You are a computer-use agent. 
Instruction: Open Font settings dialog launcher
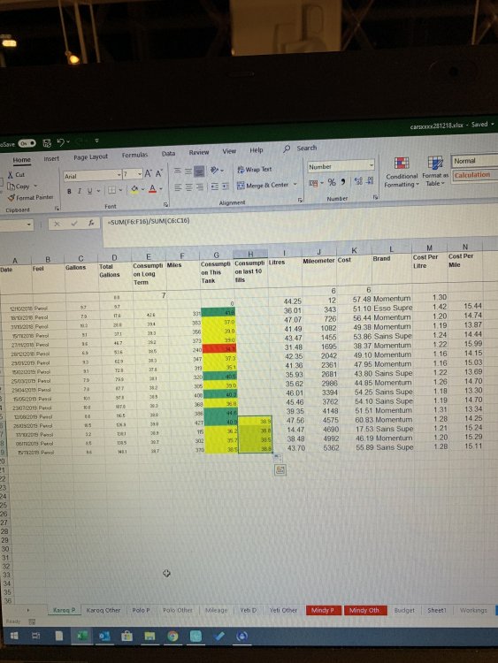click(x=166, y=204)
